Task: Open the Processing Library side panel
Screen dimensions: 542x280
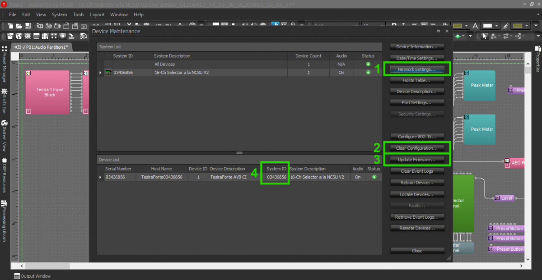Action: click(x=4, y=221)
